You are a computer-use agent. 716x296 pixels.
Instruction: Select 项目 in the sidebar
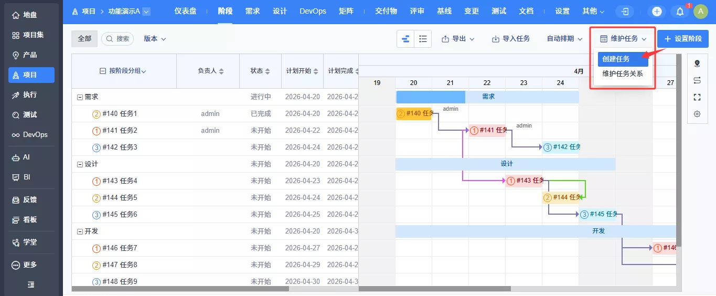(31, 75)
